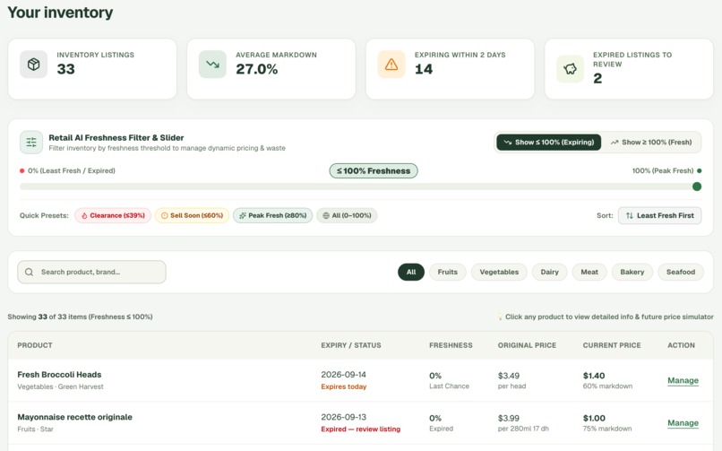
Task: Click the magnifier icon in search box
Action: tap(29, 273)
